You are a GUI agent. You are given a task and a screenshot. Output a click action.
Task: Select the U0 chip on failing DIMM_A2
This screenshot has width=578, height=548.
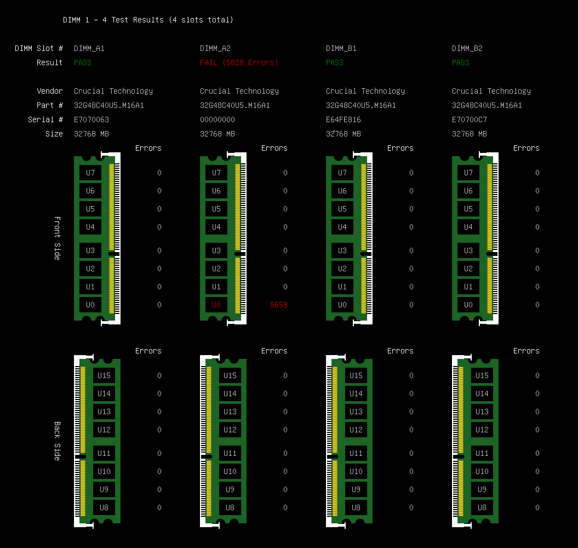click(216, 305)
